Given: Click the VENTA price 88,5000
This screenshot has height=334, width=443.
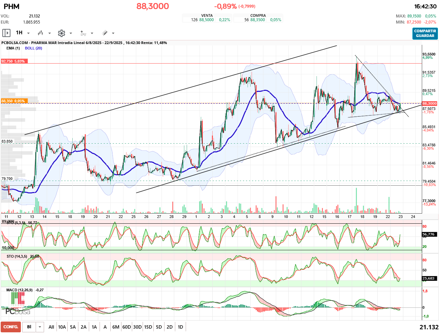Looking at the screenshot, I should pos(207,20).
